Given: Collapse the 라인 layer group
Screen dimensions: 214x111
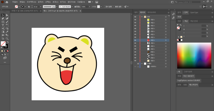Looking at the screenshot, I should click(142, 17).
